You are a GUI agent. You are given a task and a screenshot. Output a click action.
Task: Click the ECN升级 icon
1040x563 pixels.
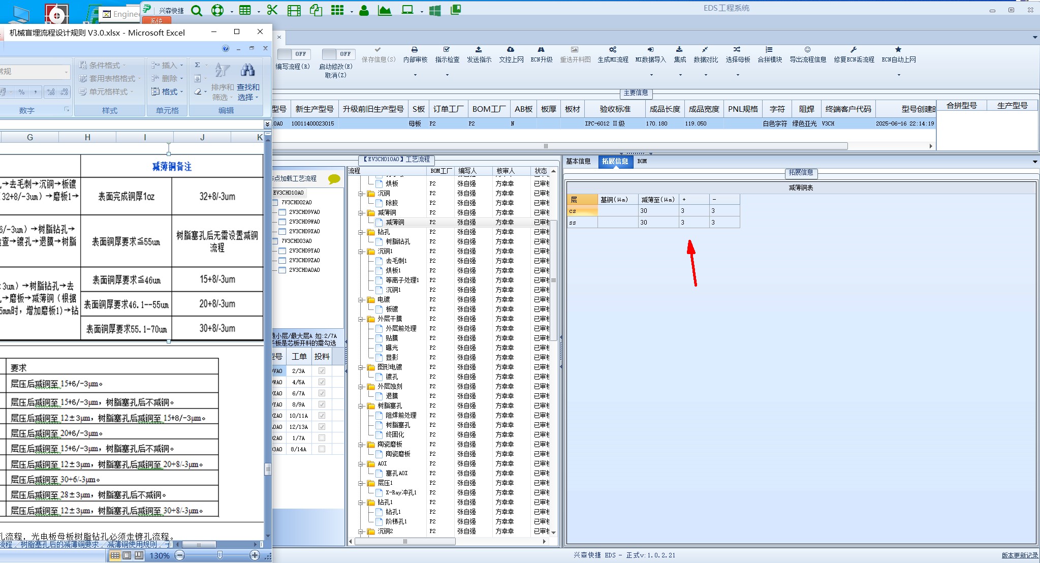[x=541, y=50]
